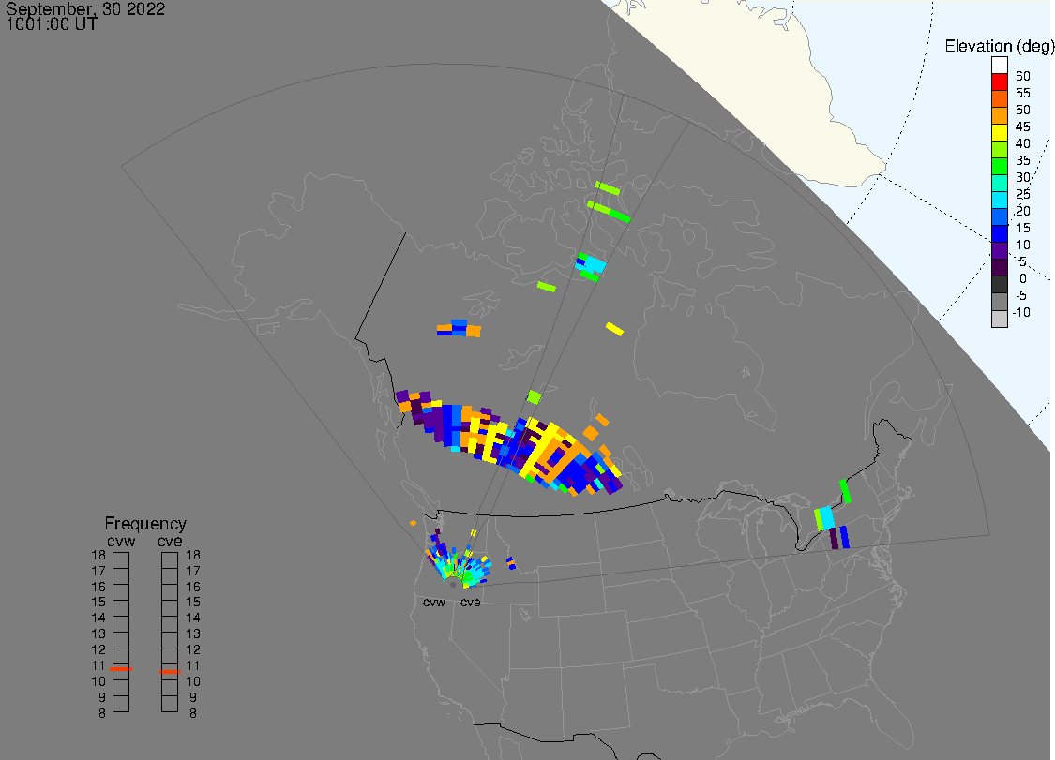Click the cve header in Frequency panel
The width and height of the screenshot is (1055, 760).
(170, 541)
